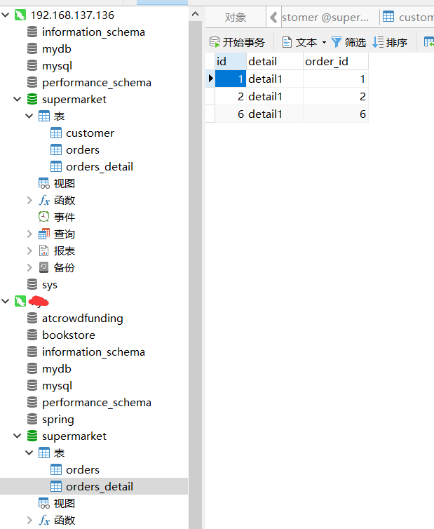This screenshot has width=434, height=529.
Task: Click the 筛选 filter button
Action: pos(349,43)
